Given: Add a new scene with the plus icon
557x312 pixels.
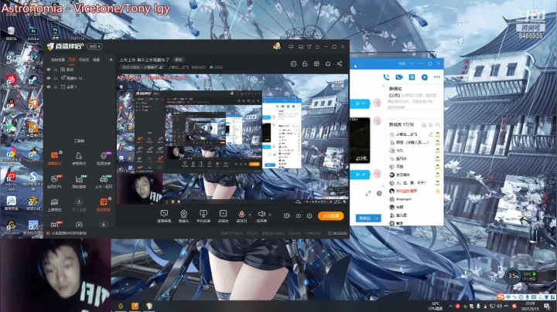Looking at the screenshot, I should (x=111, y=60).
